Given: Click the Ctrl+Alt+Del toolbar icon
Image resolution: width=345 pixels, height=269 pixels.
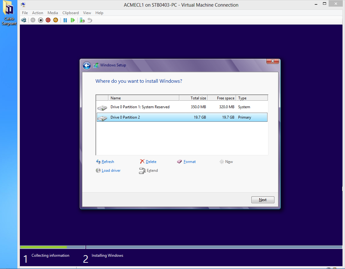Looking at the screenshot, I should point(24,20).
